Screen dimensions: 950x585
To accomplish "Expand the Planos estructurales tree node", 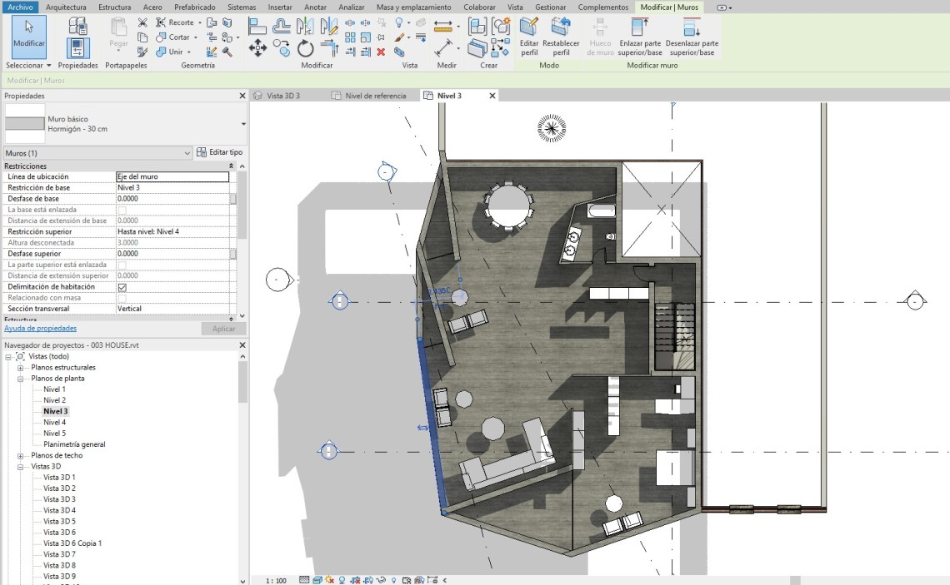I will (20, 368).
